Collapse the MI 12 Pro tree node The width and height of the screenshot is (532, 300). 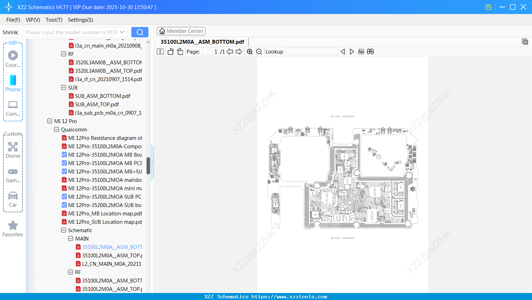click(x=50, y=121)
